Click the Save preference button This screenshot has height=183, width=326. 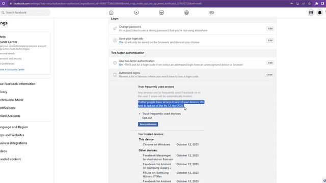click(148, 124)
